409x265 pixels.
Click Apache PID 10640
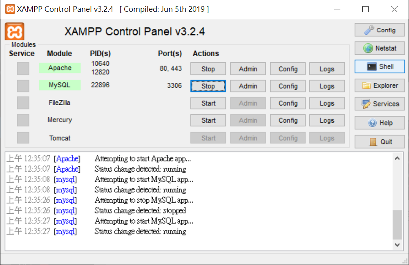click(x=100, y=64)
